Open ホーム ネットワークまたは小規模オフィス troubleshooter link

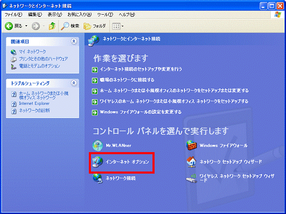point(44,95)
